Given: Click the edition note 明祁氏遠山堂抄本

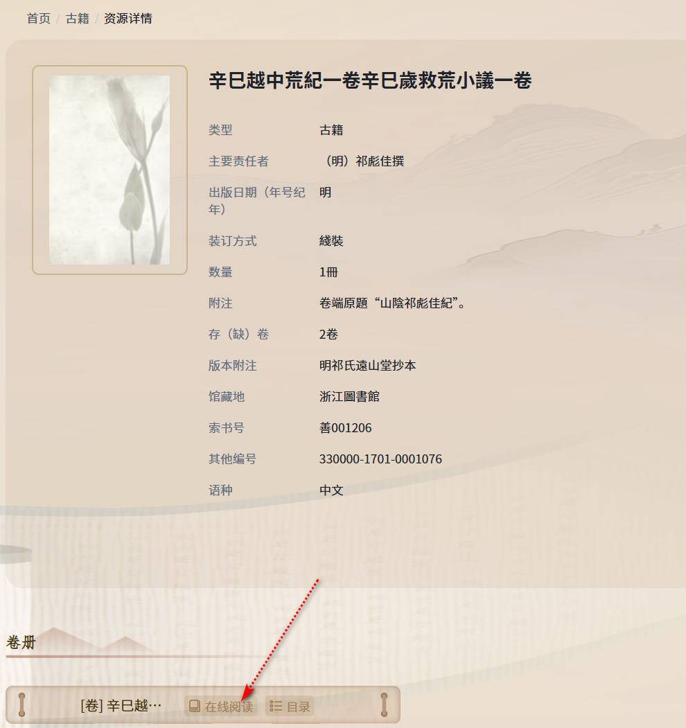Looking at the screenshot, I should pos(367,366).
